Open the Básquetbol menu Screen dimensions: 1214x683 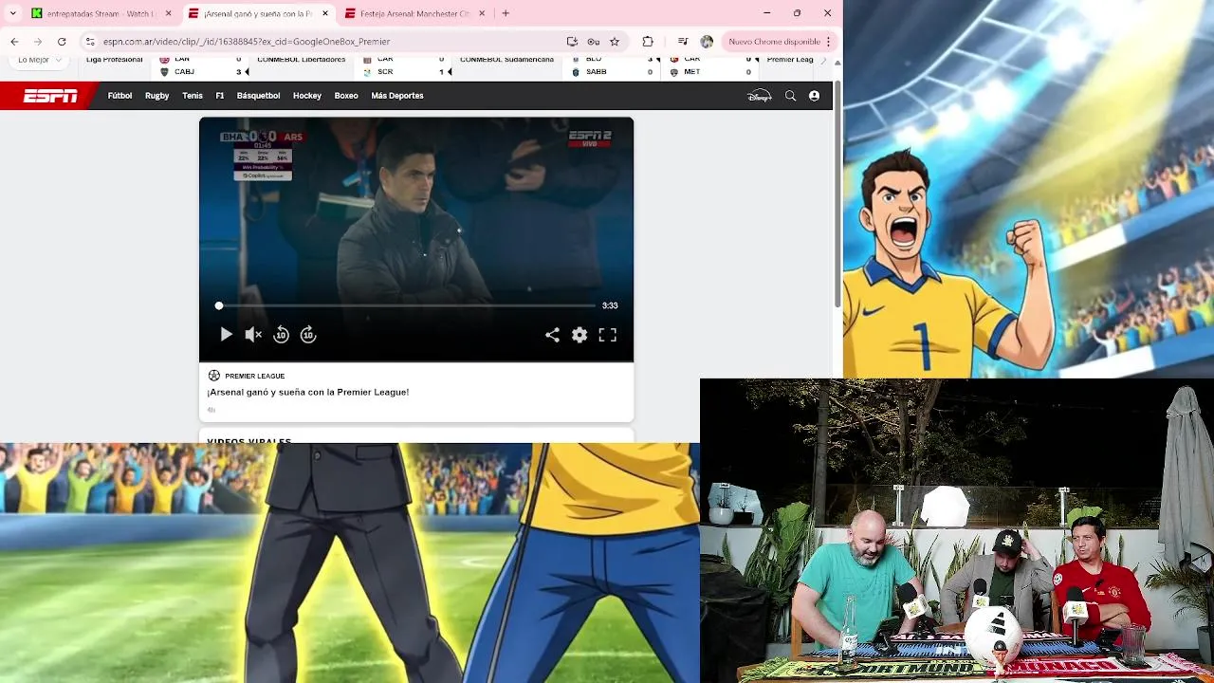click(259, 96)
